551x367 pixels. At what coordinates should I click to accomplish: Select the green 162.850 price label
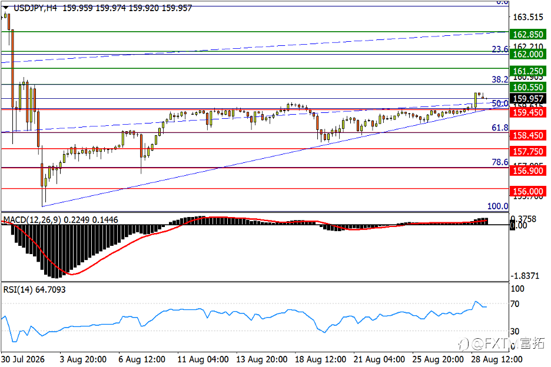pos(528,35)
